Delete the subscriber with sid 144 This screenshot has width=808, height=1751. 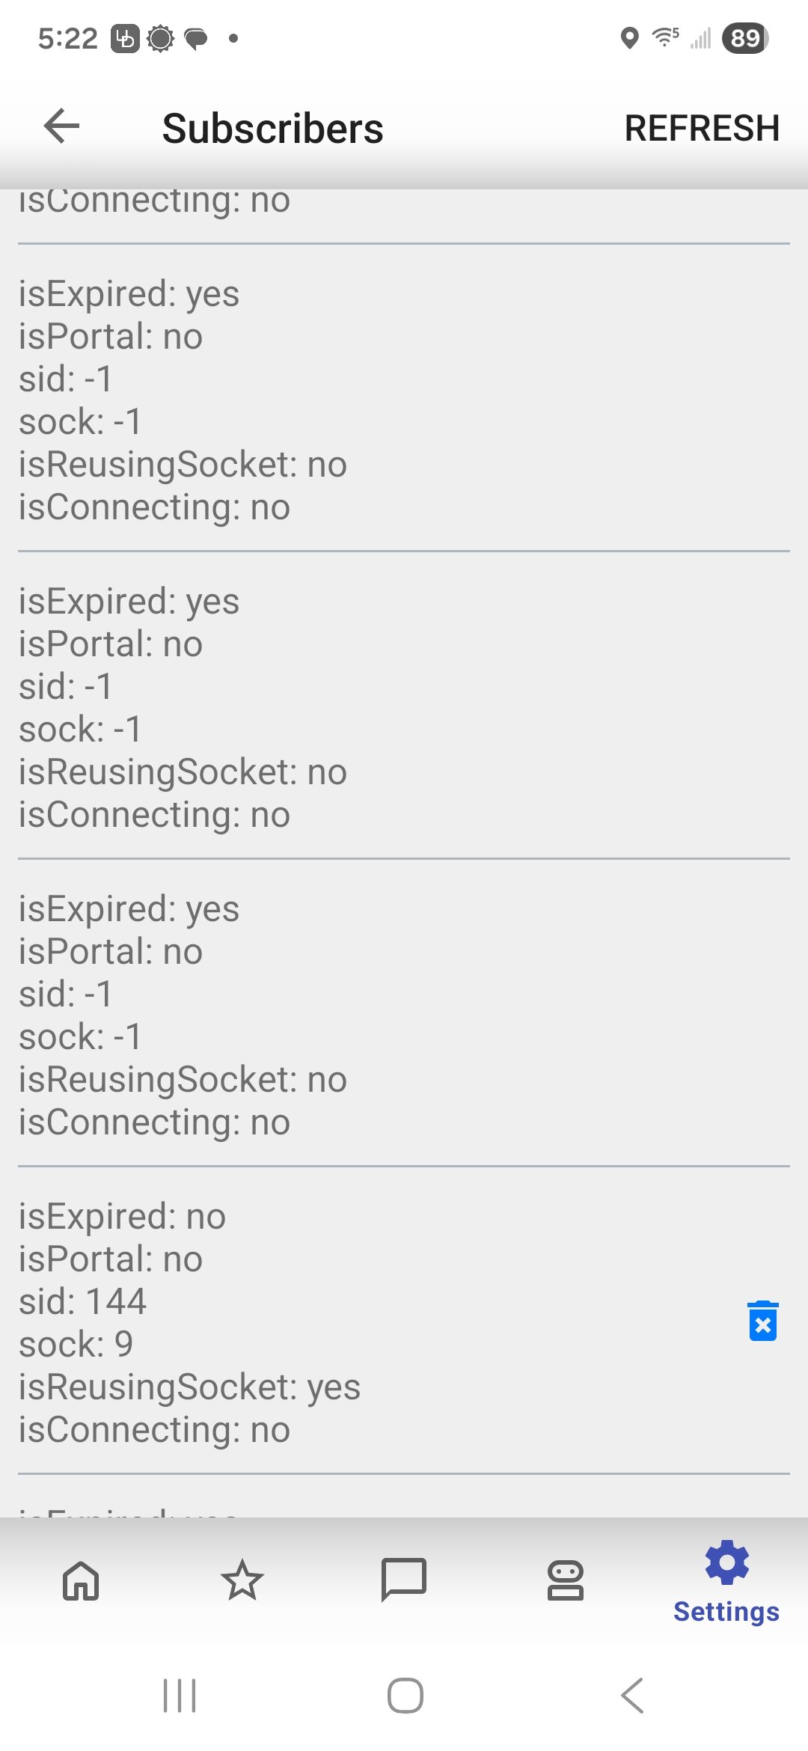pyautogui.click(x=762, y=1321)
